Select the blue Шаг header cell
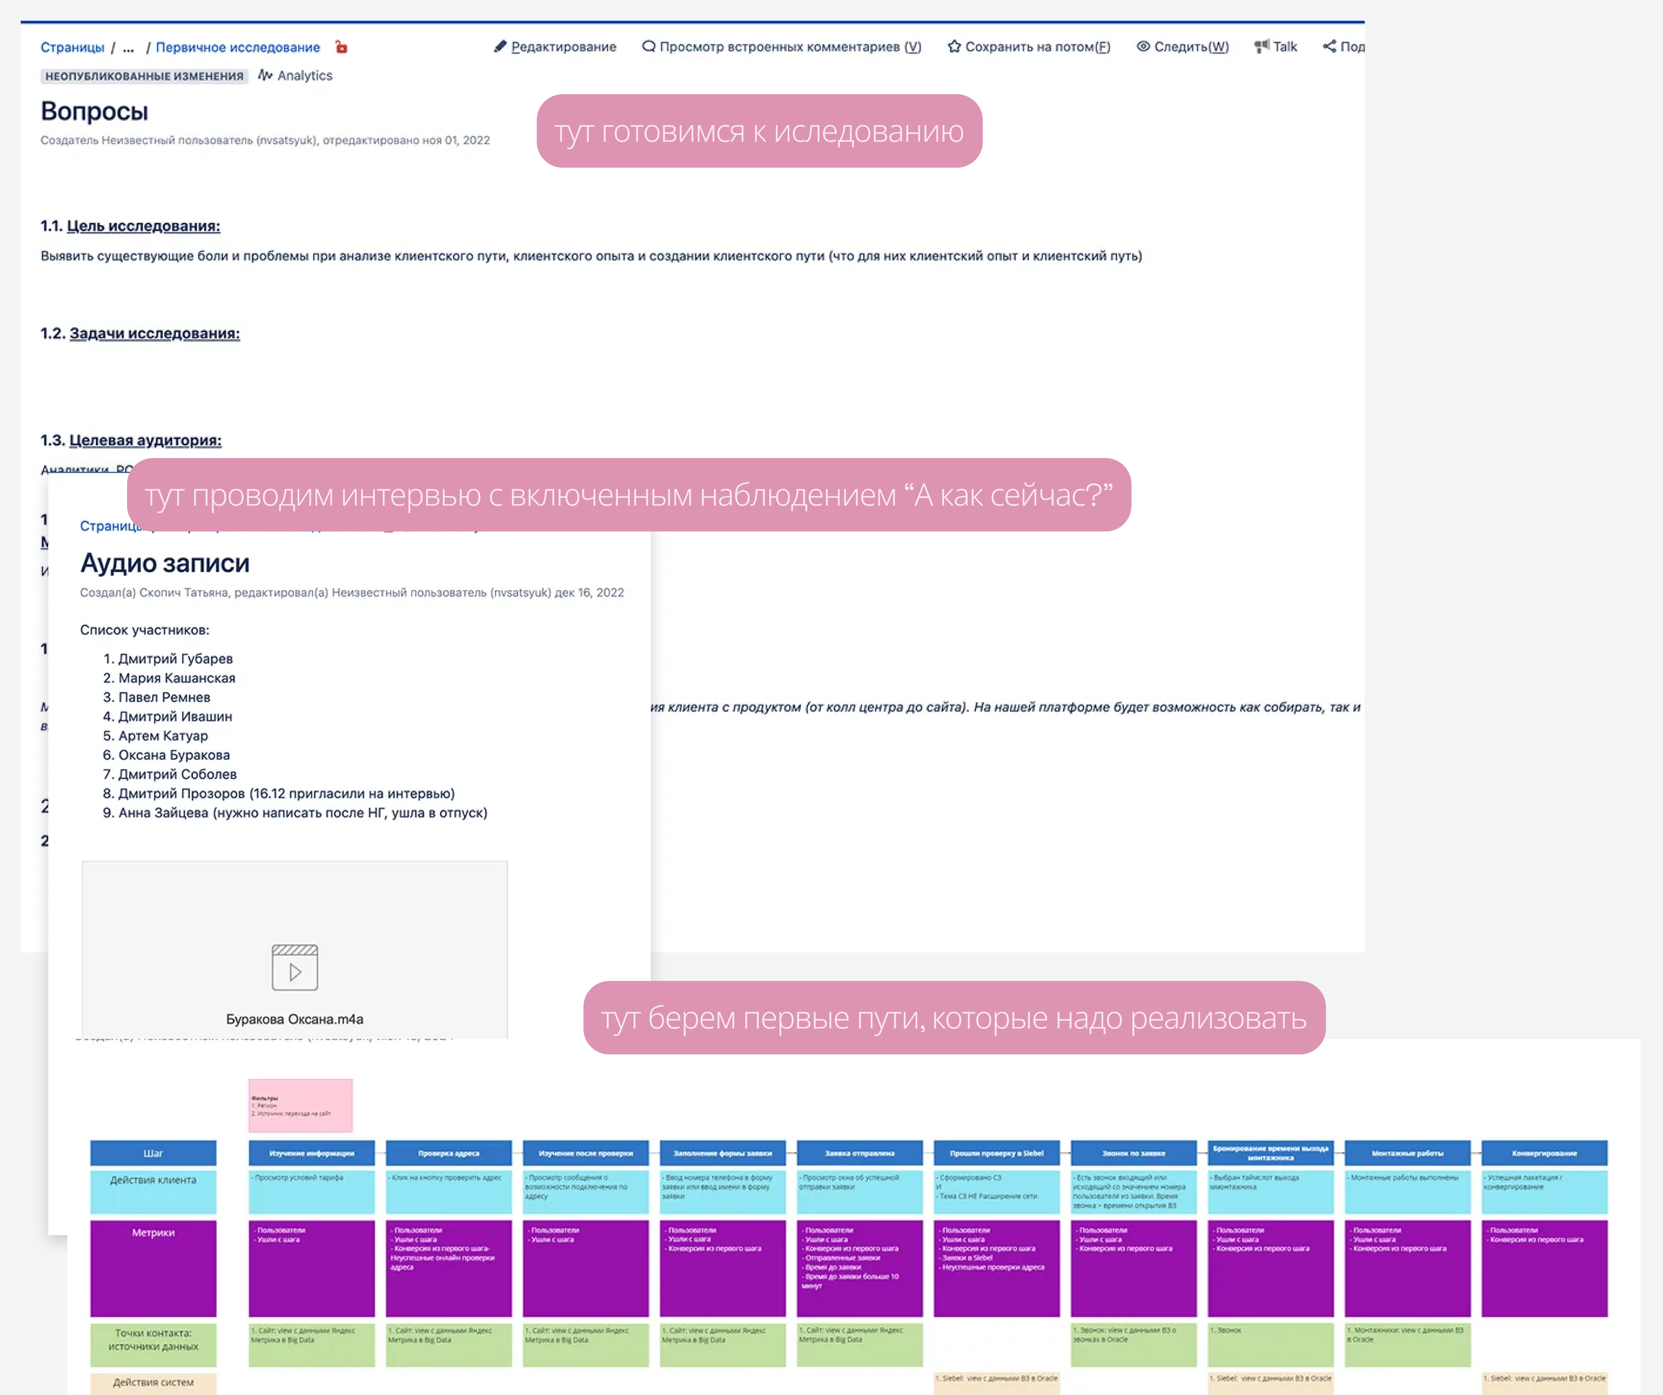The width and height of the screenshot is (1663, 1395). pyautogui.click(x=153, y=1153)
